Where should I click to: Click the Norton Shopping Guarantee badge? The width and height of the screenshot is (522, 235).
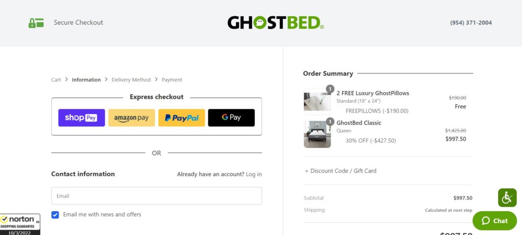20,224
